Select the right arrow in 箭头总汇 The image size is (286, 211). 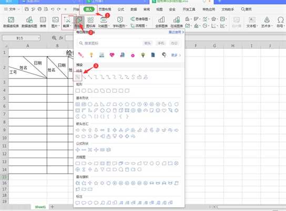coord(78,130)
